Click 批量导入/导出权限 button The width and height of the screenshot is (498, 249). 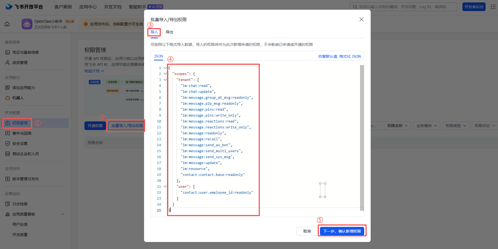pyautogui.click(x=126, y=126)
